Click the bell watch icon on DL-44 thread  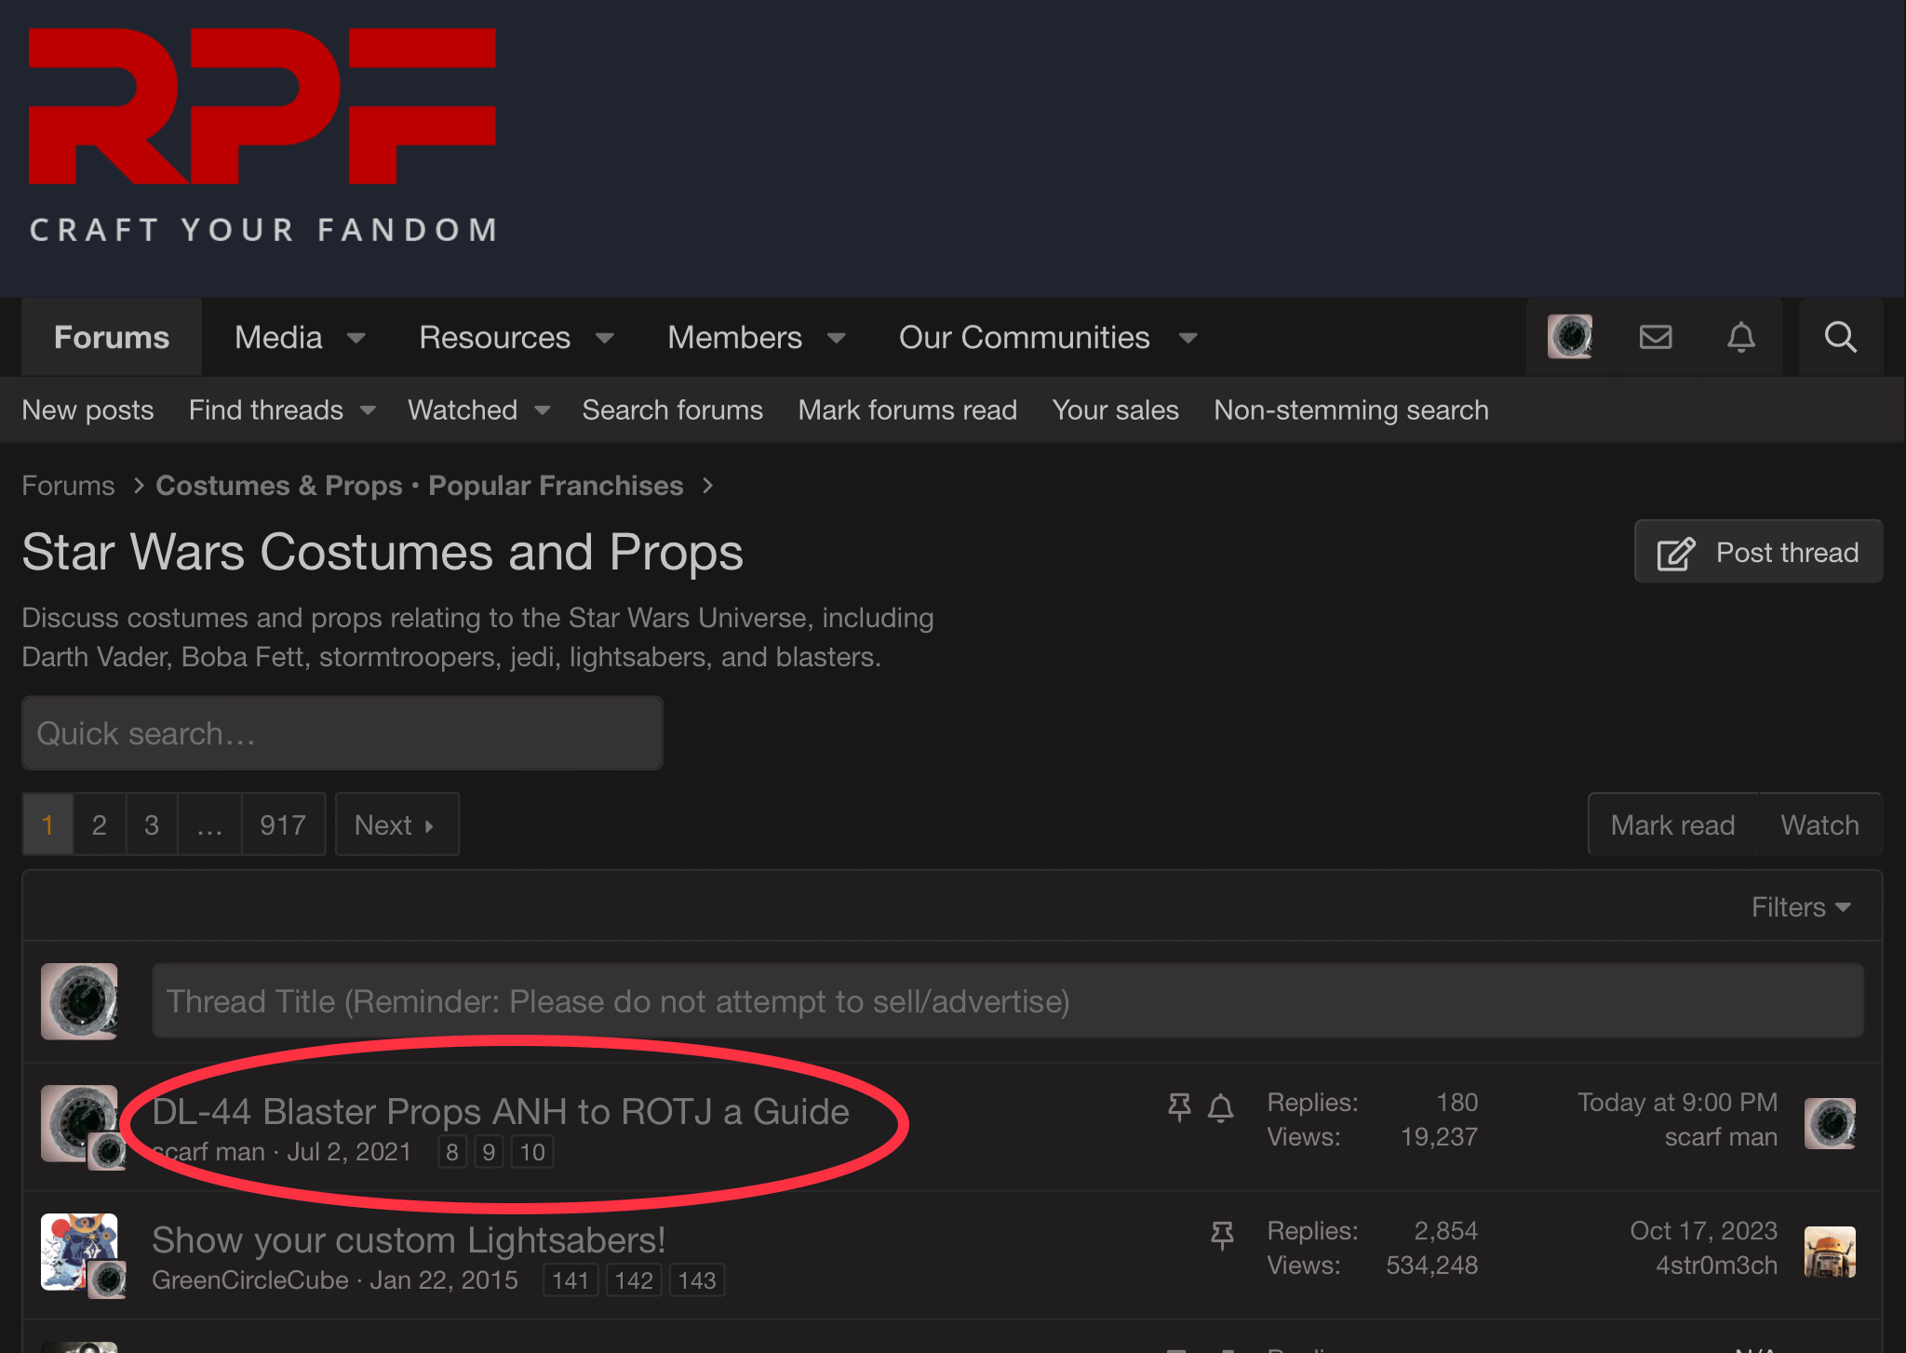(x=1220, y=1107)
